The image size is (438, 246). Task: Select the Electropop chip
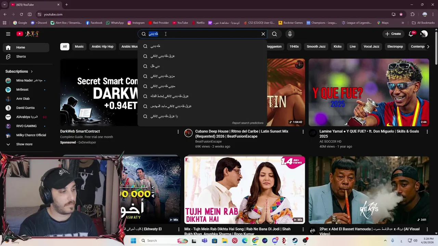pyautogui.click(x=395, y=46)
